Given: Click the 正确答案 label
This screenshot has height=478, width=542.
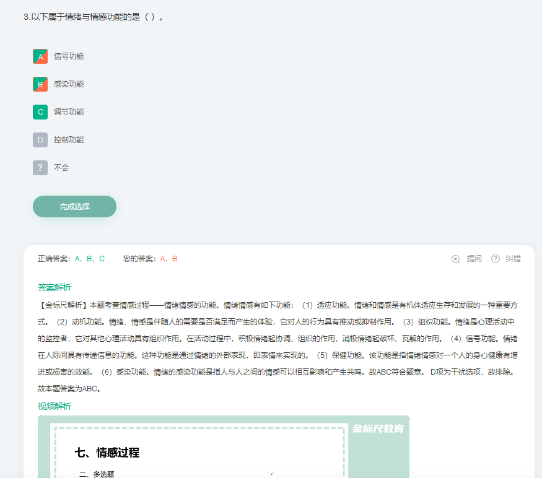Looking at the screenshot, I should click(x=54, y=259).
